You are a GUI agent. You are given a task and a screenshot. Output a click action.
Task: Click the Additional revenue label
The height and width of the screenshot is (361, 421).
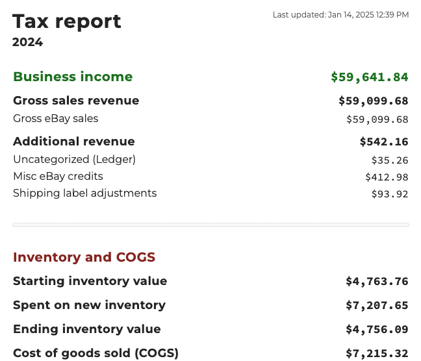pyautogui.click(x=74, y=142)
